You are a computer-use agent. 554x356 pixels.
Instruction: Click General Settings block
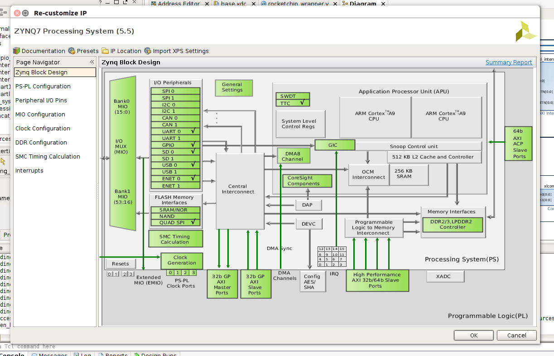coord(234,87)
